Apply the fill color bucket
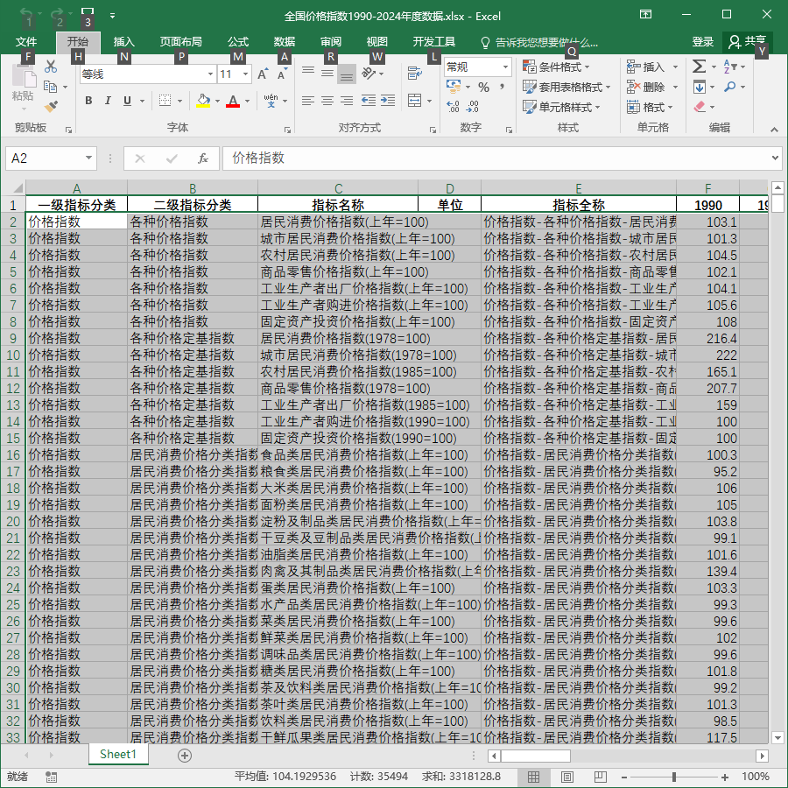This screenshot has width=788, height=788. tap(203, 101)
